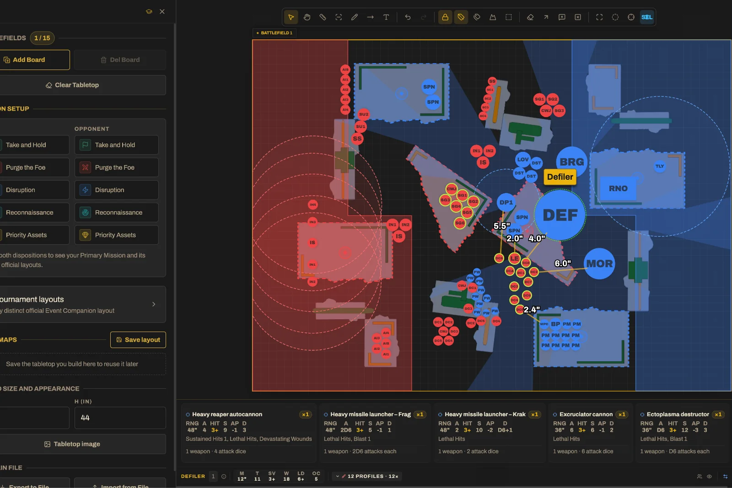Screen dimensions: 732x488
Task: Click the outlined tag icon
Action: point(477,17)
